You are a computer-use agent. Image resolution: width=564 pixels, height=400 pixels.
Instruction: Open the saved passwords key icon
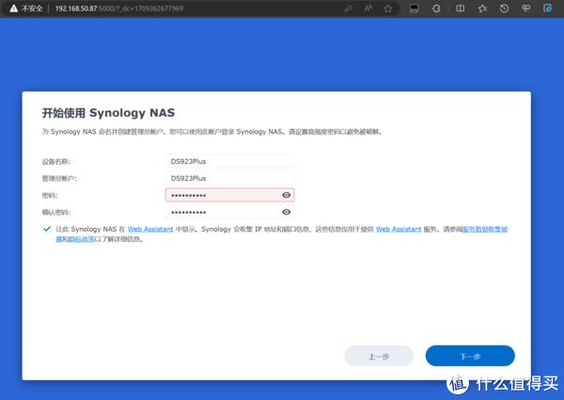[348, 8]
